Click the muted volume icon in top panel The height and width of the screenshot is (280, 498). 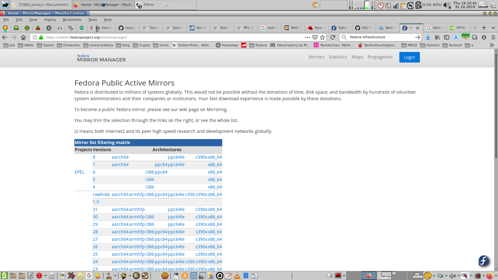click(x=447, y=5)
